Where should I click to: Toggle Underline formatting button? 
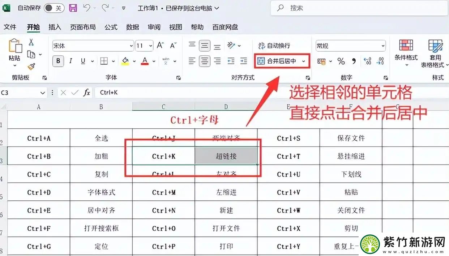(x=83, y=61)
